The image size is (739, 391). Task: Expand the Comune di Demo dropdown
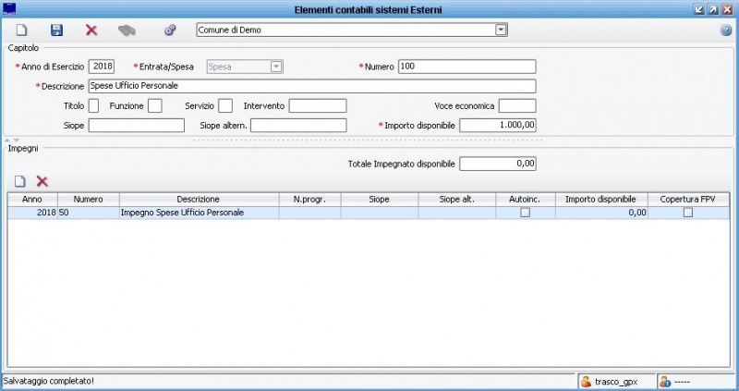502,31
